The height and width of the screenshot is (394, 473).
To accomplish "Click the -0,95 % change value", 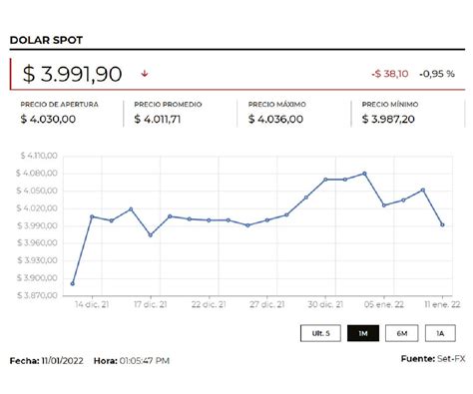I will [x=437, y=74].
